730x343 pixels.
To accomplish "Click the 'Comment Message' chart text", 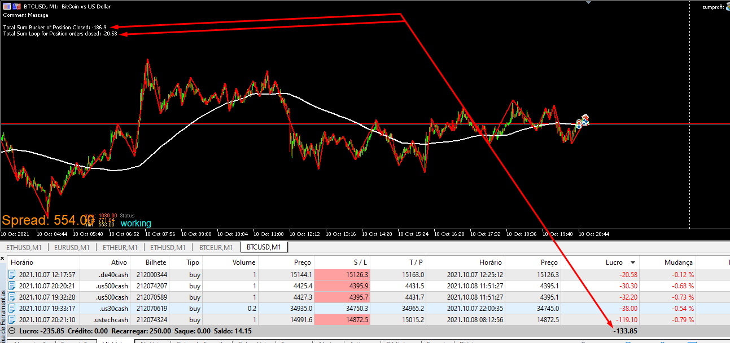I will point(25,15).
